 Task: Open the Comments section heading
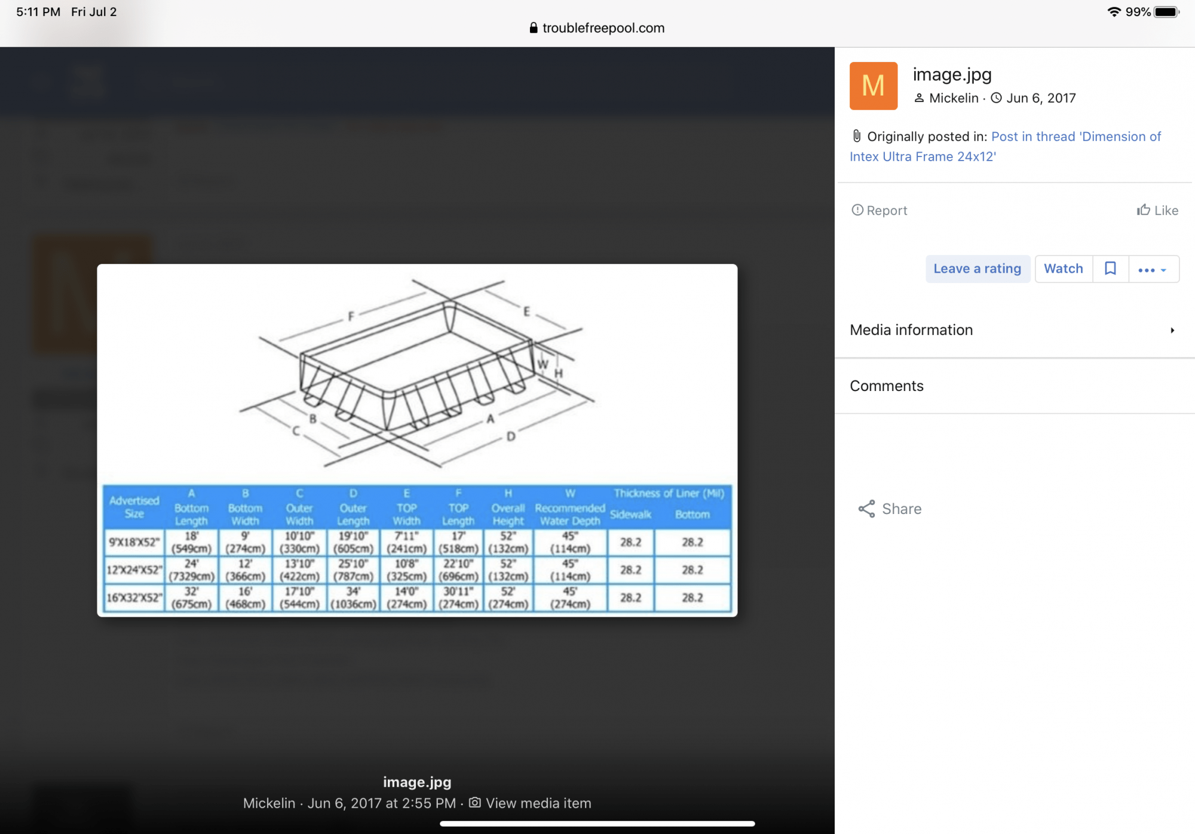[x=887, y=386]
